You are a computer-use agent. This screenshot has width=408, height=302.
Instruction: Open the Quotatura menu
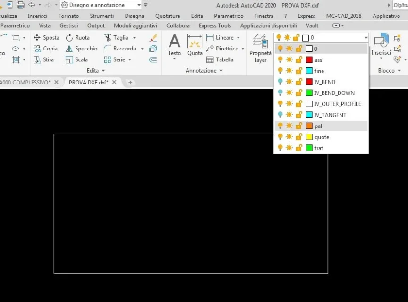168,16
